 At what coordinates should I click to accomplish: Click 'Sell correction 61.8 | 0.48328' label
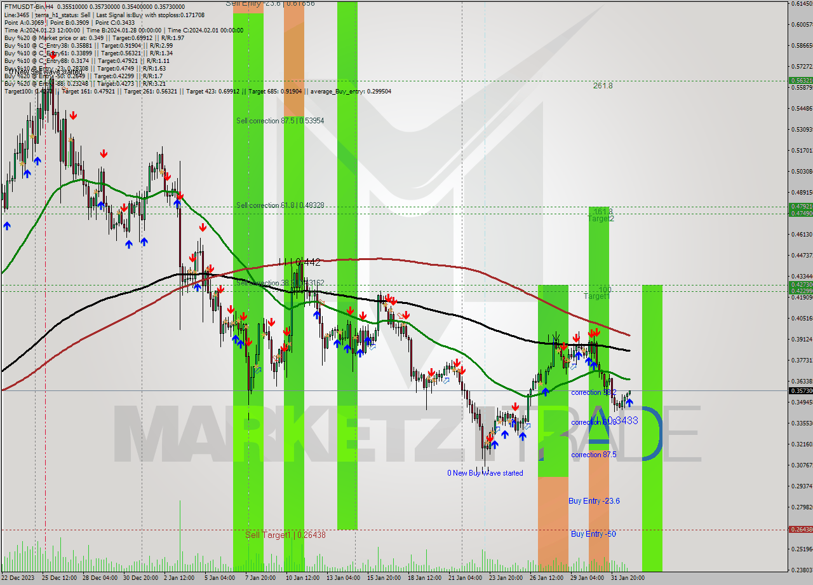(280, 205)
